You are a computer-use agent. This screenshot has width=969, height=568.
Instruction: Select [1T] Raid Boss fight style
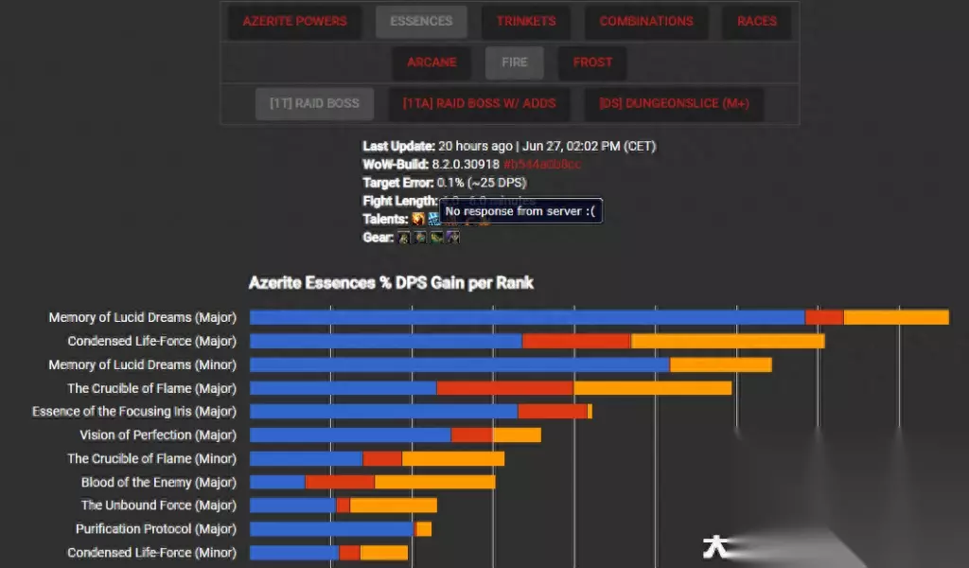coord(314,103)
